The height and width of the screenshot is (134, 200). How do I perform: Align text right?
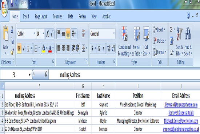(68, 48)
